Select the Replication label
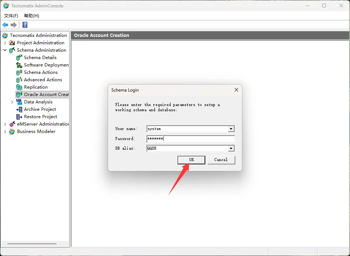 pos(36,87)
